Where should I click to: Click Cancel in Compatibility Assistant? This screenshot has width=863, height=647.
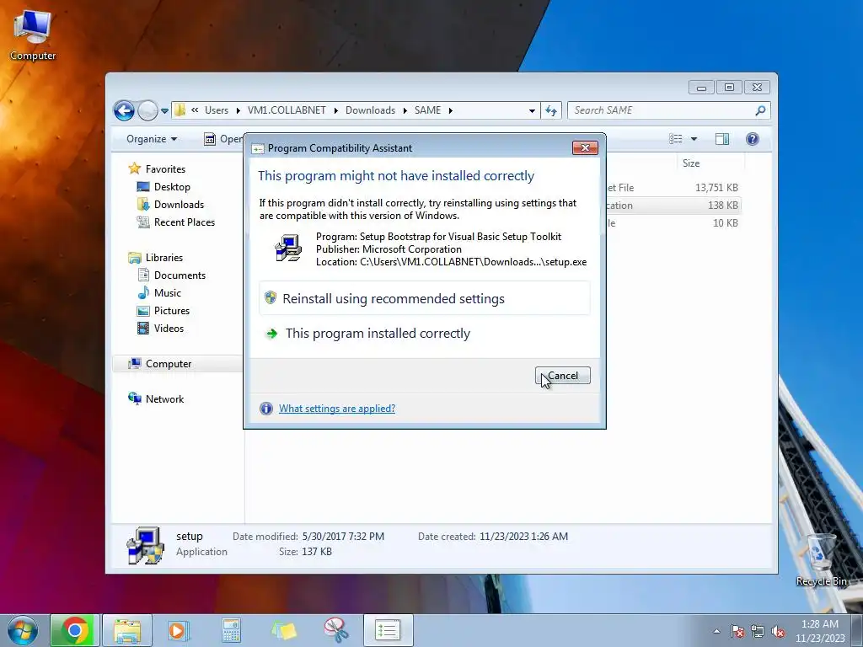562,376
